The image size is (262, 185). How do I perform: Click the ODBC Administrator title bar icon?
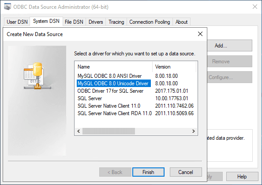pos(7,7)
